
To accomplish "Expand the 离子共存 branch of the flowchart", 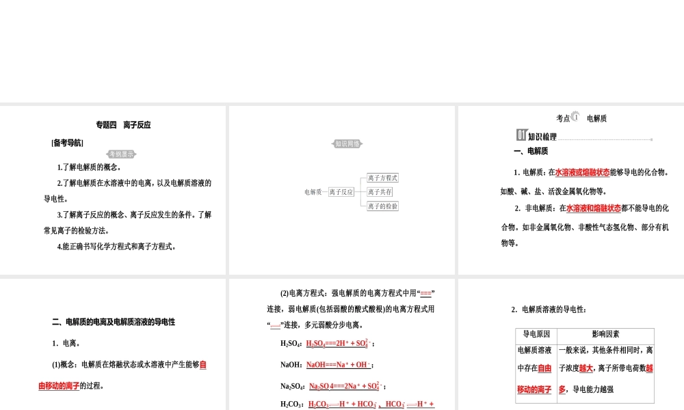I will pyautogui.click(x=380, y=192).
